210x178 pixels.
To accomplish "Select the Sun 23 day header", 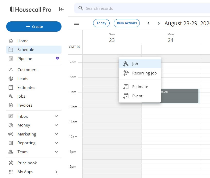I will coord(112,38).
